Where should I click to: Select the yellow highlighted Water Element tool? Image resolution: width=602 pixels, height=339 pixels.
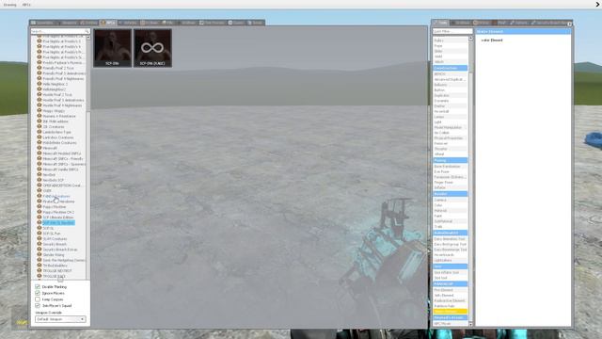pyautogui.click(x=450, y=312)
